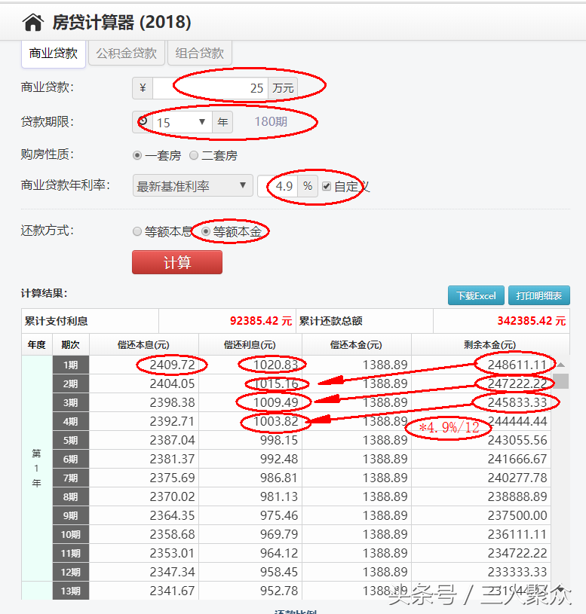Click the percent sign beside interest rate

[x=308, y=186]
